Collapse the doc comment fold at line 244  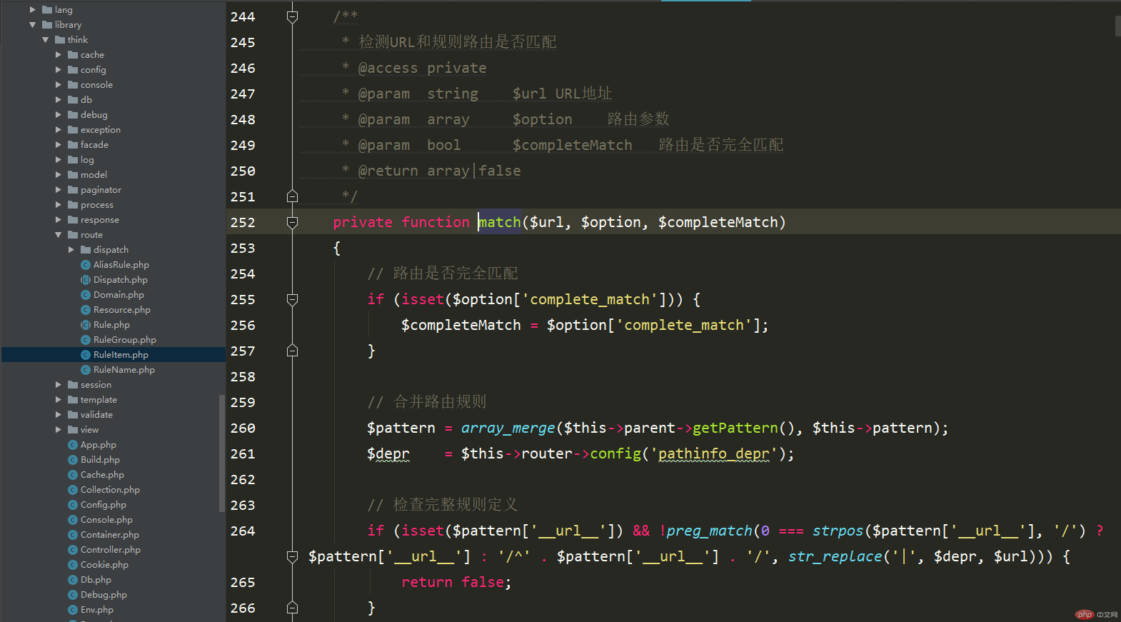(292, 16)
